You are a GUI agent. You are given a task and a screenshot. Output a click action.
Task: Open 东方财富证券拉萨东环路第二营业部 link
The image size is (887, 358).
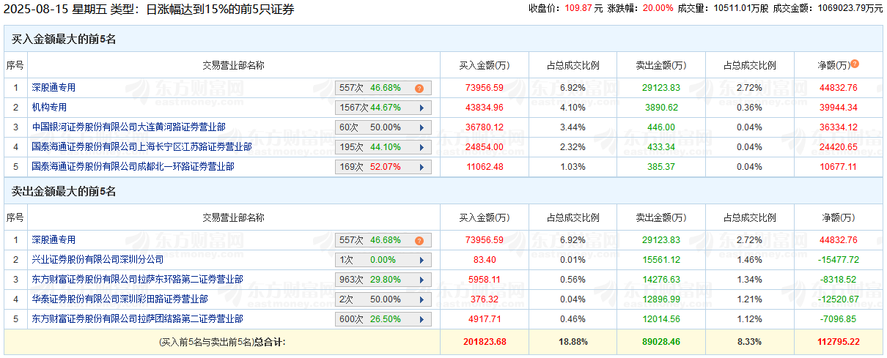pos(137,280)
